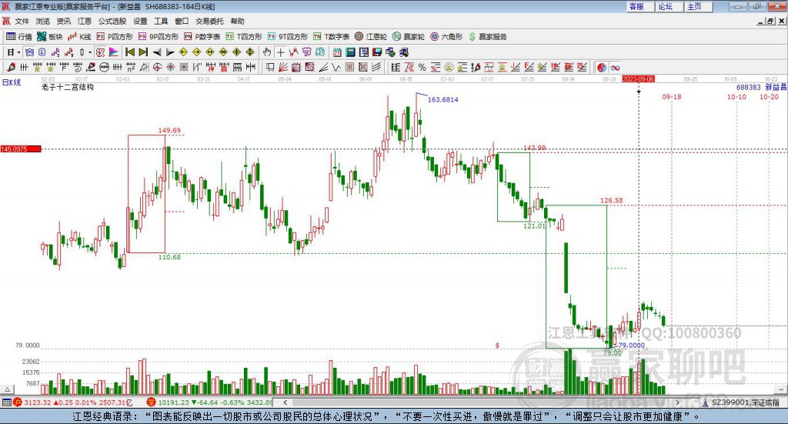Jump to the first bar with the skip-to-start icon
Screen dimensions: 788x424
(x=130, y=52)
